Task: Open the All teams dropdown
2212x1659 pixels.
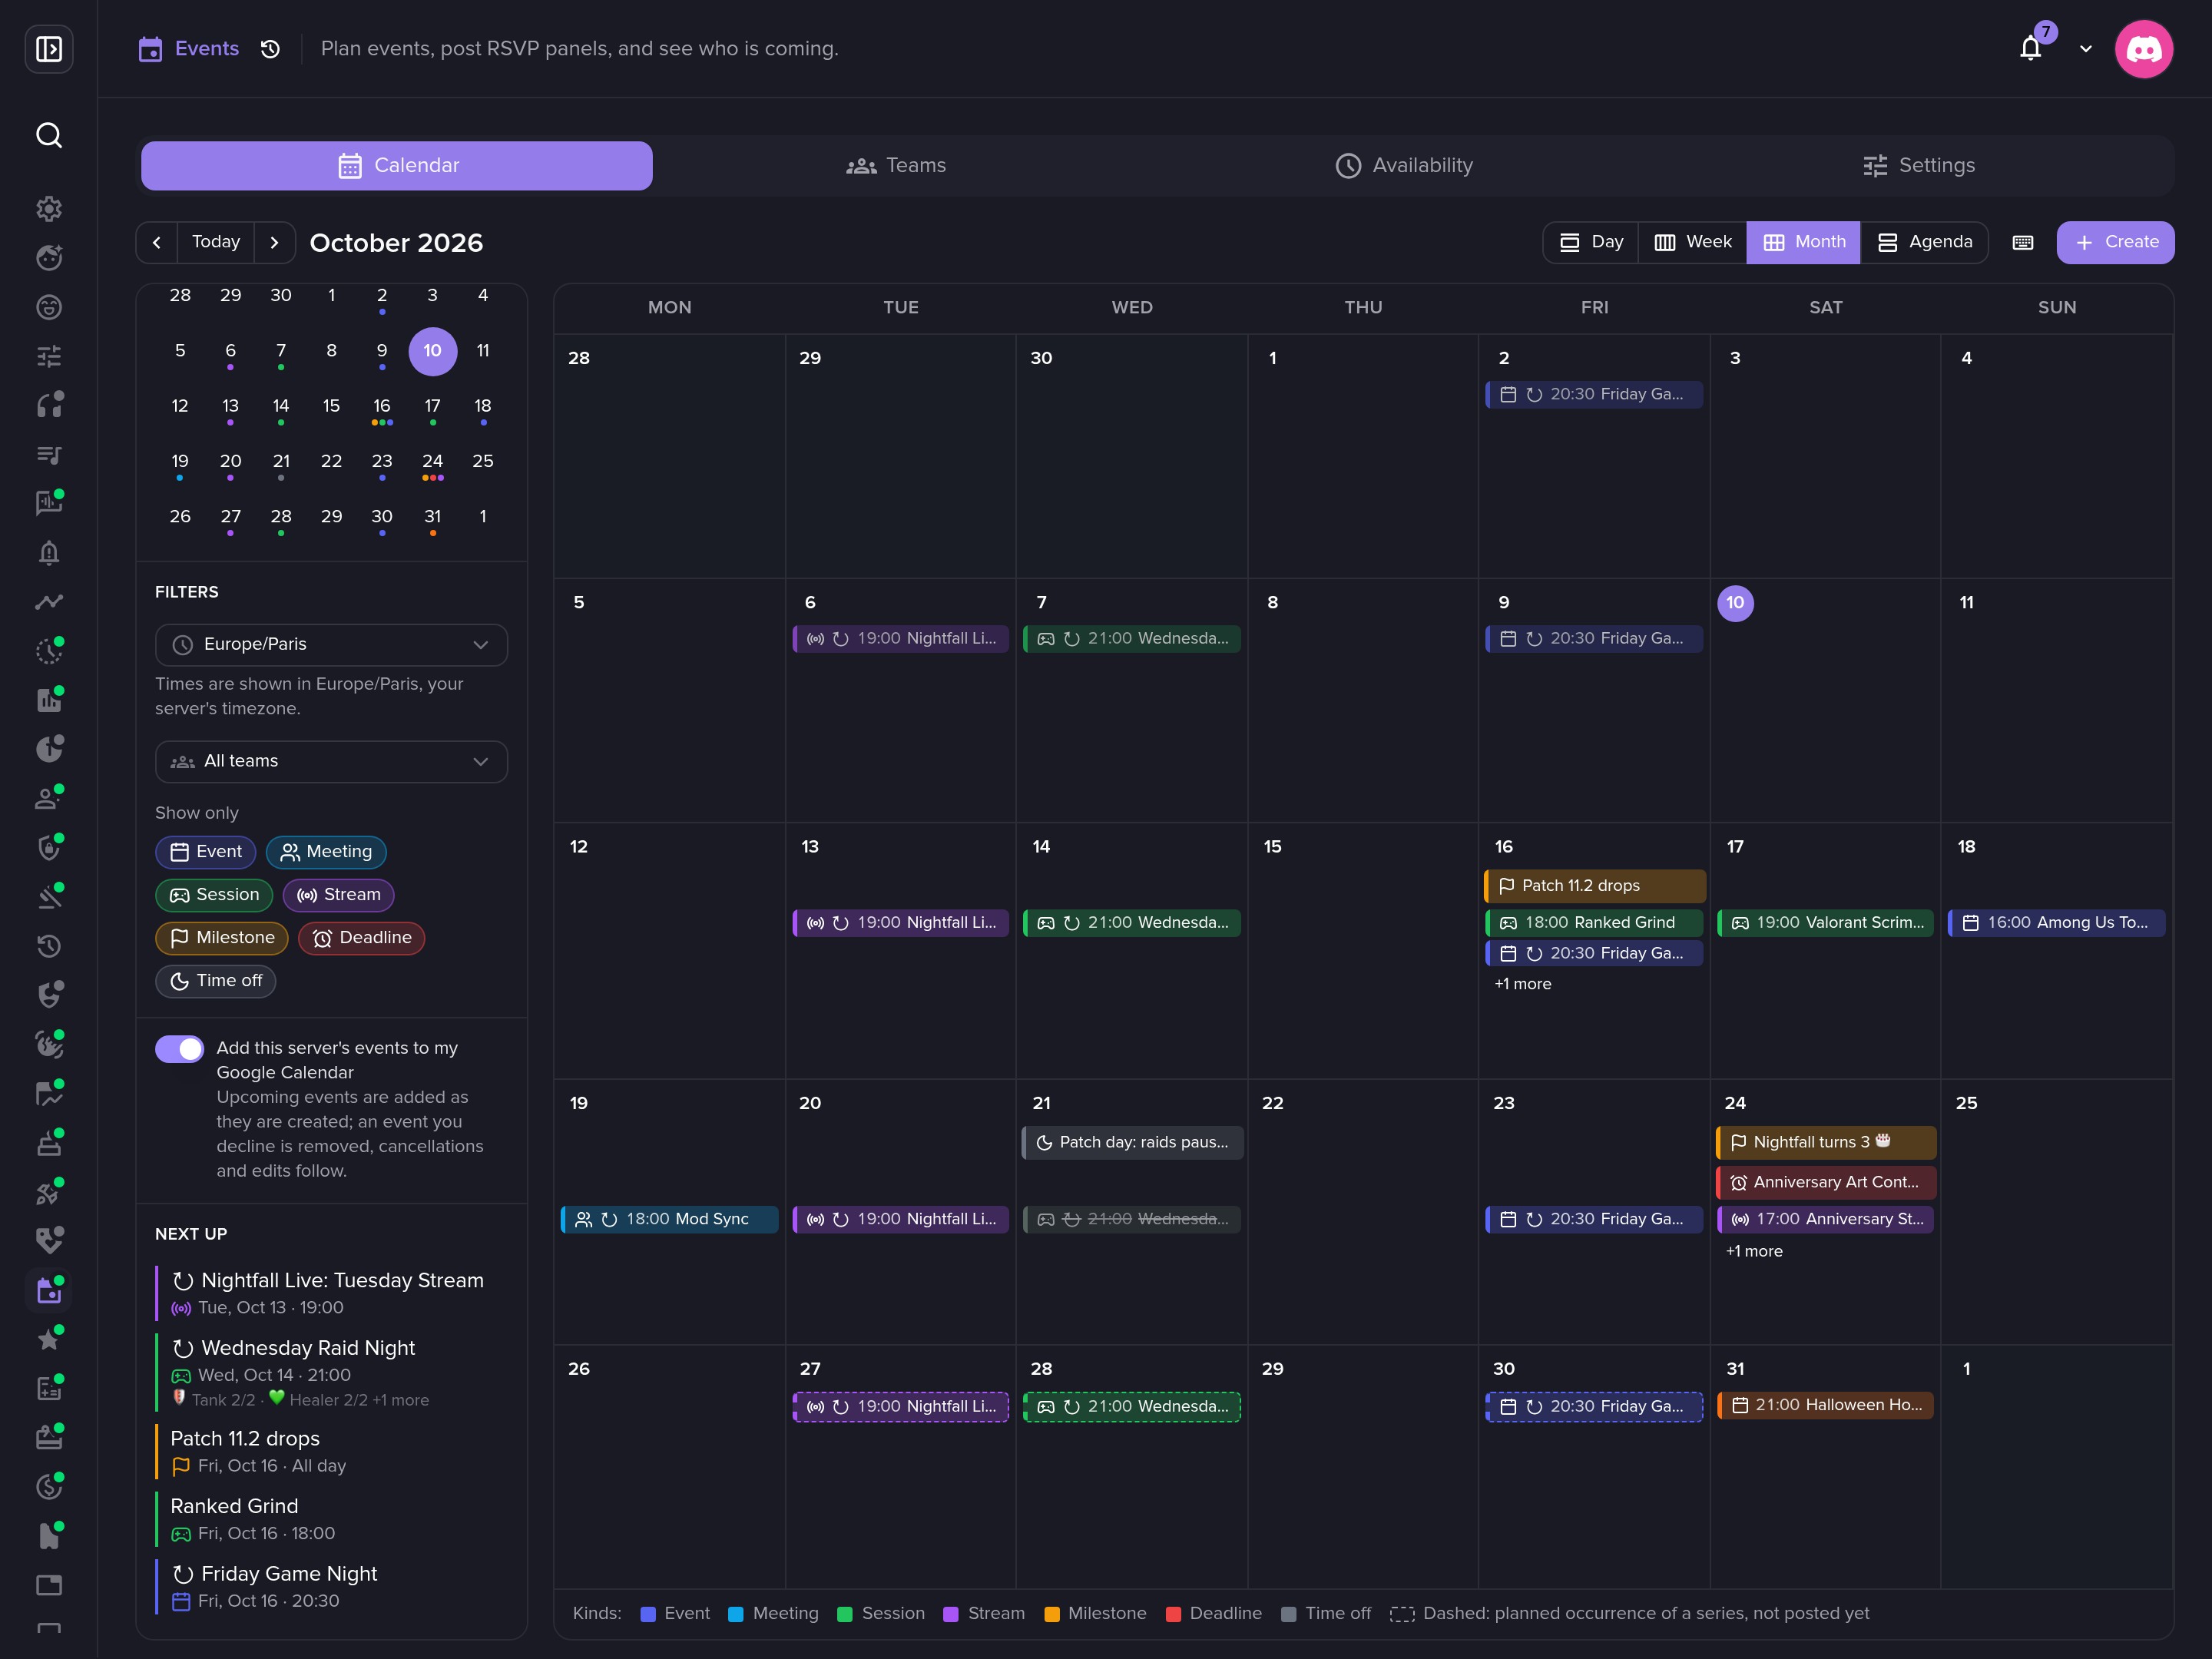Action: [331, 761]
